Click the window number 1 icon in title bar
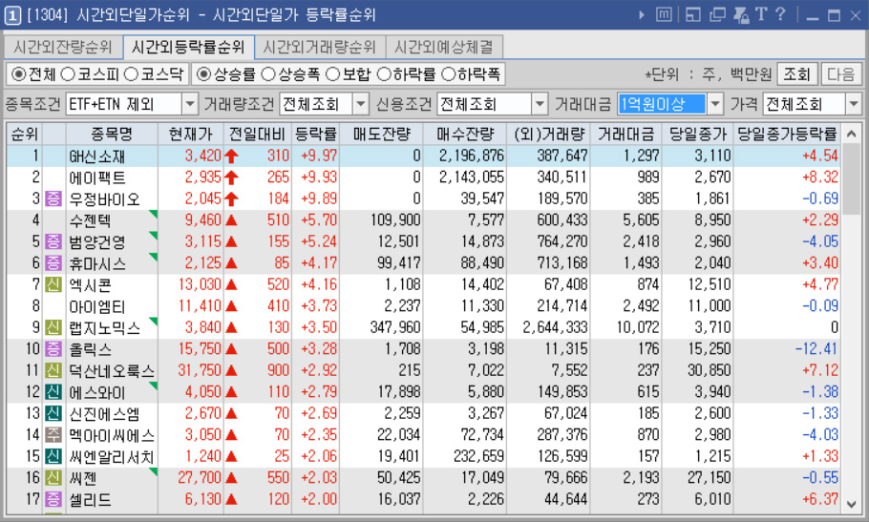 (x=12, y=15)
